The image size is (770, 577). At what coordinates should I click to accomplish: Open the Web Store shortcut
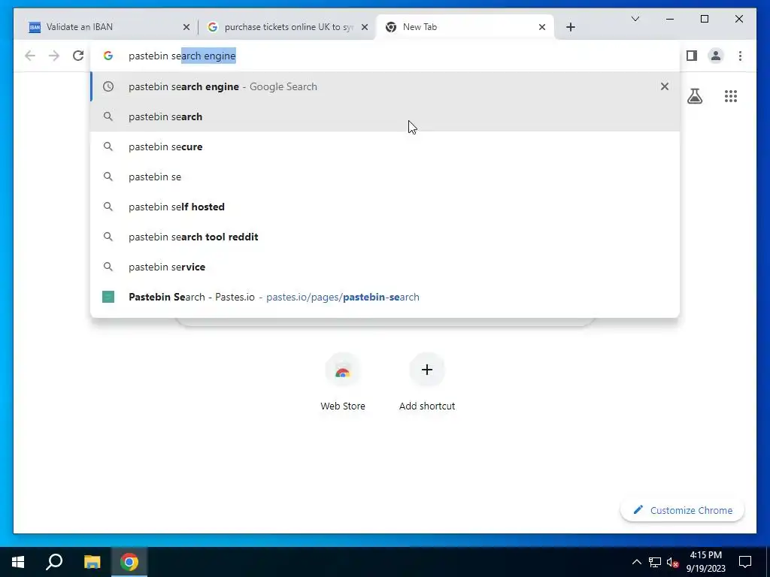[343, 382]
